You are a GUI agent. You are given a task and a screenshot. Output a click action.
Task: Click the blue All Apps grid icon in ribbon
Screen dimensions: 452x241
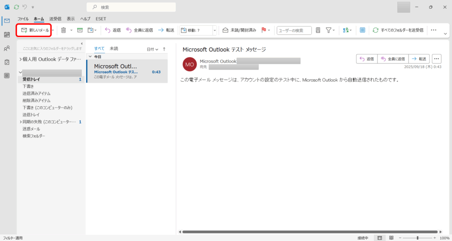click(x=362, y=30)
